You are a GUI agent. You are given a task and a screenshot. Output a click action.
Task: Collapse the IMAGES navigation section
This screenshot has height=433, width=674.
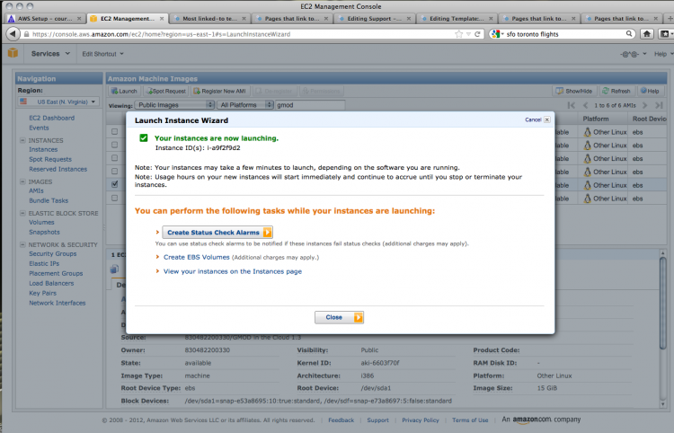tap(22, 181)
